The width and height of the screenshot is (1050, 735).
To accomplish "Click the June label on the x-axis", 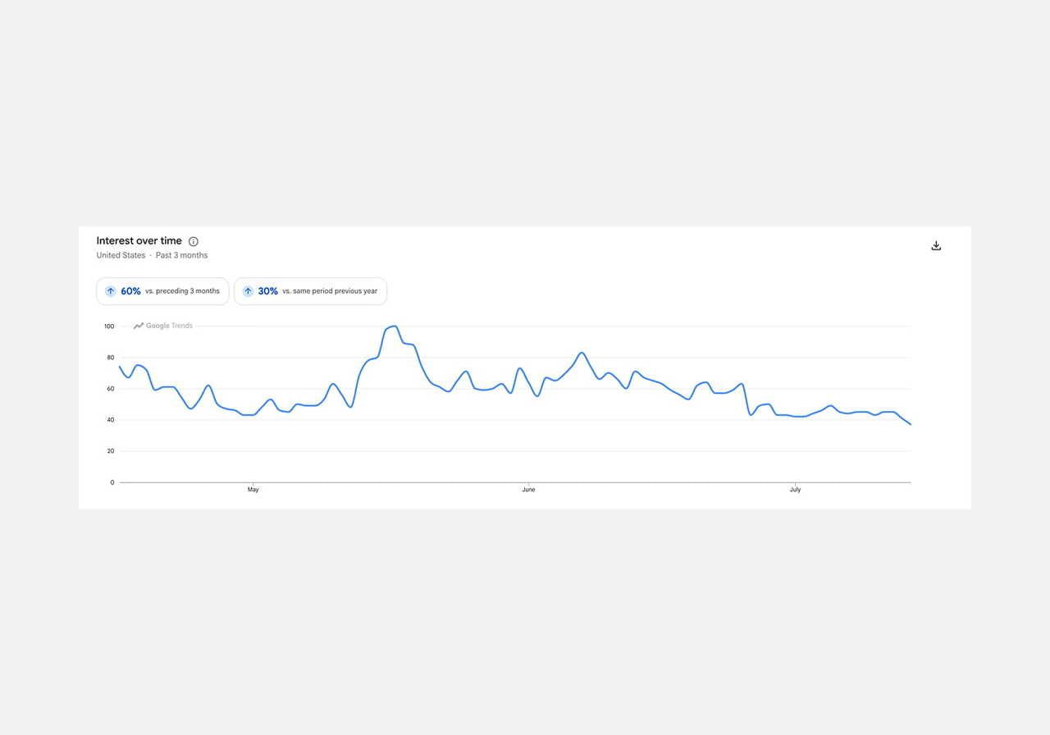I will click(x=528, y=490).
